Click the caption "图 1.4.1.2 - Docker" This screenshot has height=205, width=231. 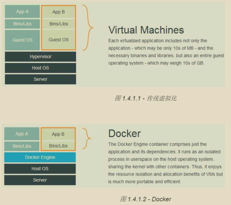click(x=146, y=199)
